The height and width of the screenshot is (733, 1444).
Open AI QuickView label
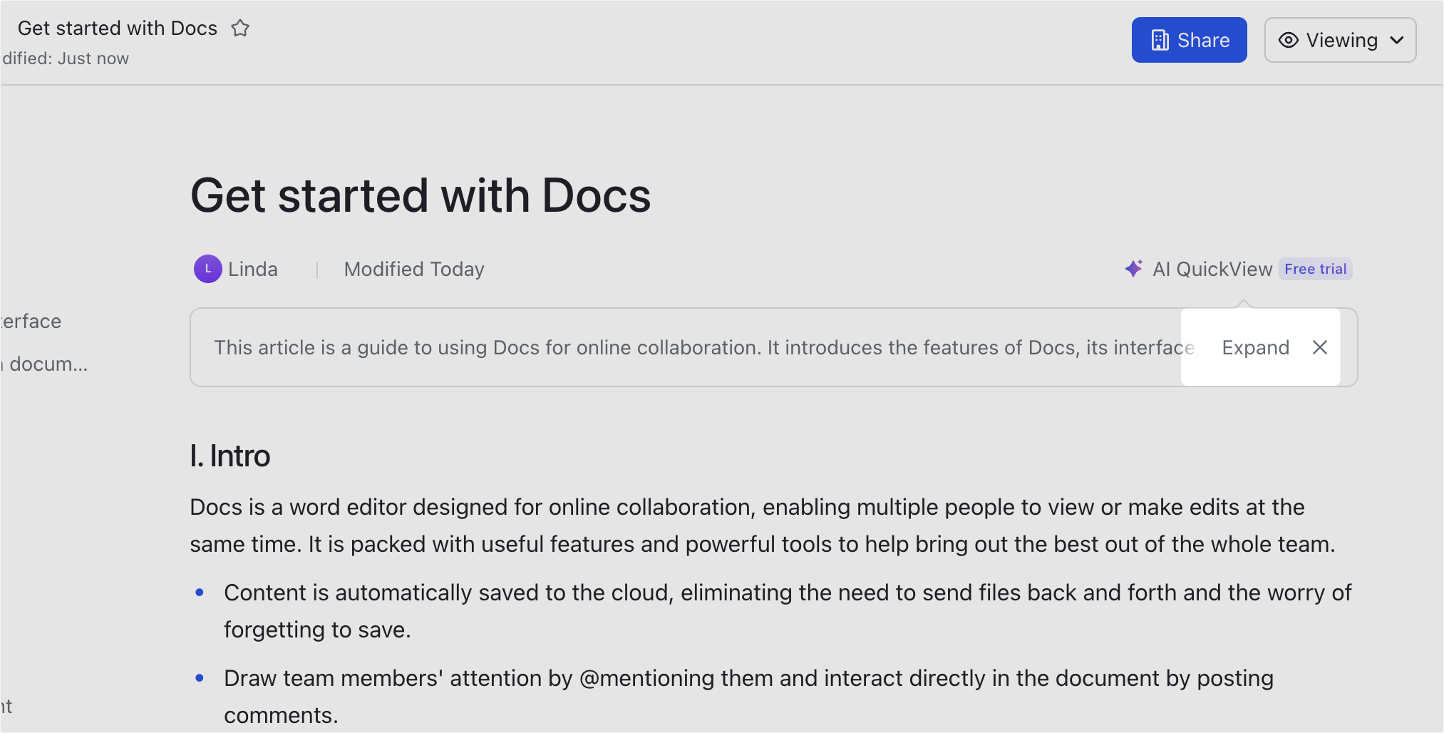pos(1212,269)
